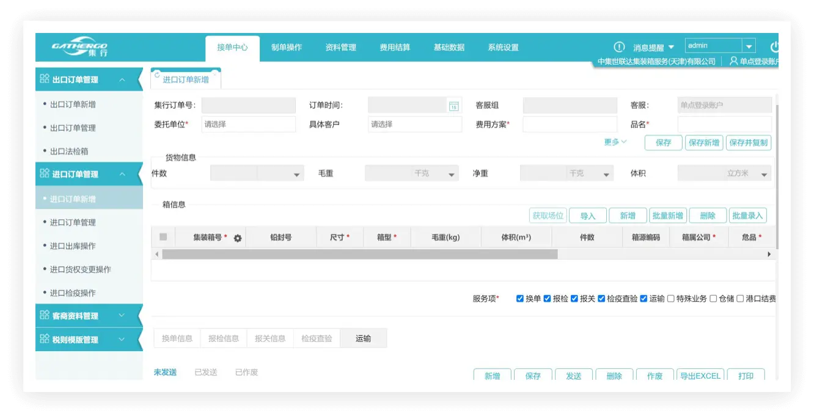Viewport: 814px width, 414px height.
Task: Uncheck the 报检 service checkbox
Action: [548, 299]
